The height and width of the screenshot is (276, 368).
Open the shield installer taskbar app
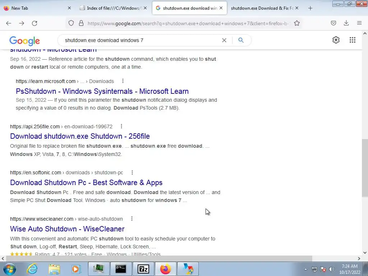pyautogui.click(x=188, y=269)
